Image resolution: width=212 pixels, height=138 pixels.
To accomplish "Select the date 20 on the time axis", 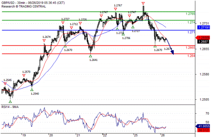I will 51,135.
